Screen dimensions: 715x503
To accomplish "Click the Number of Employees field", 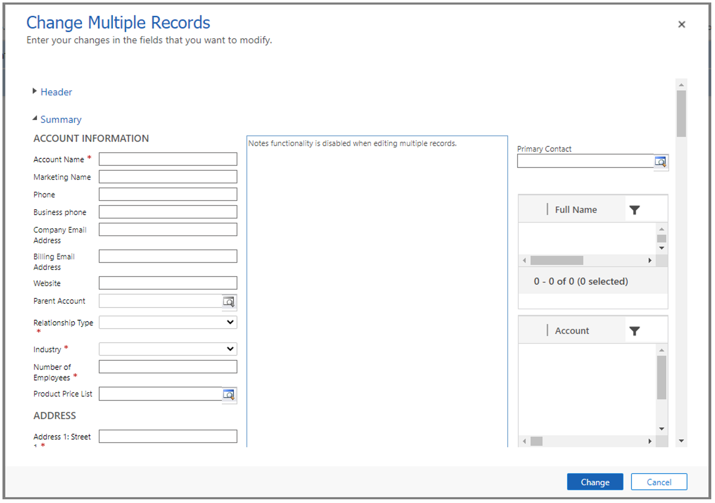I will click(x=168, y=366).
